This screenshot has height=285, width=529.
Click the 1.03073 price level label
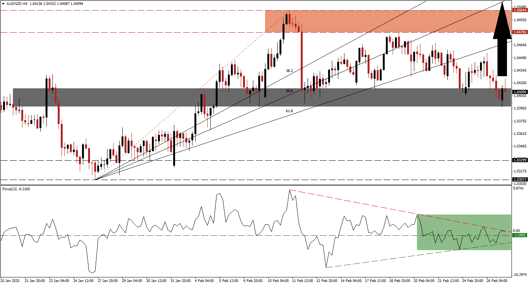(519, 180)
